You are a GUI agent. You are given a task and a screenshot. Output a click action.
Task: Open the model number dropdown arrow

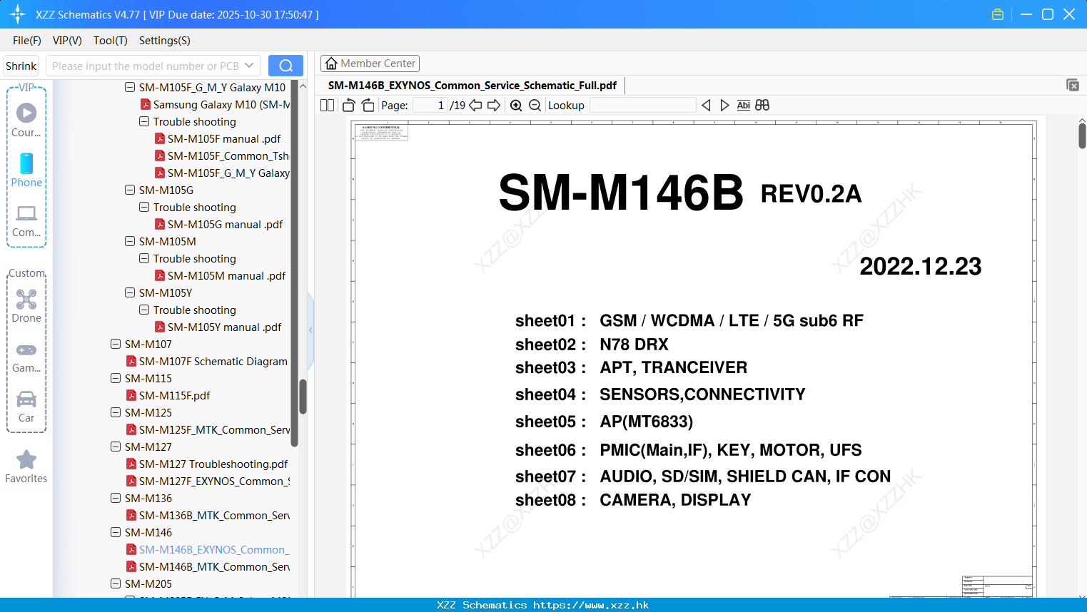249,66
